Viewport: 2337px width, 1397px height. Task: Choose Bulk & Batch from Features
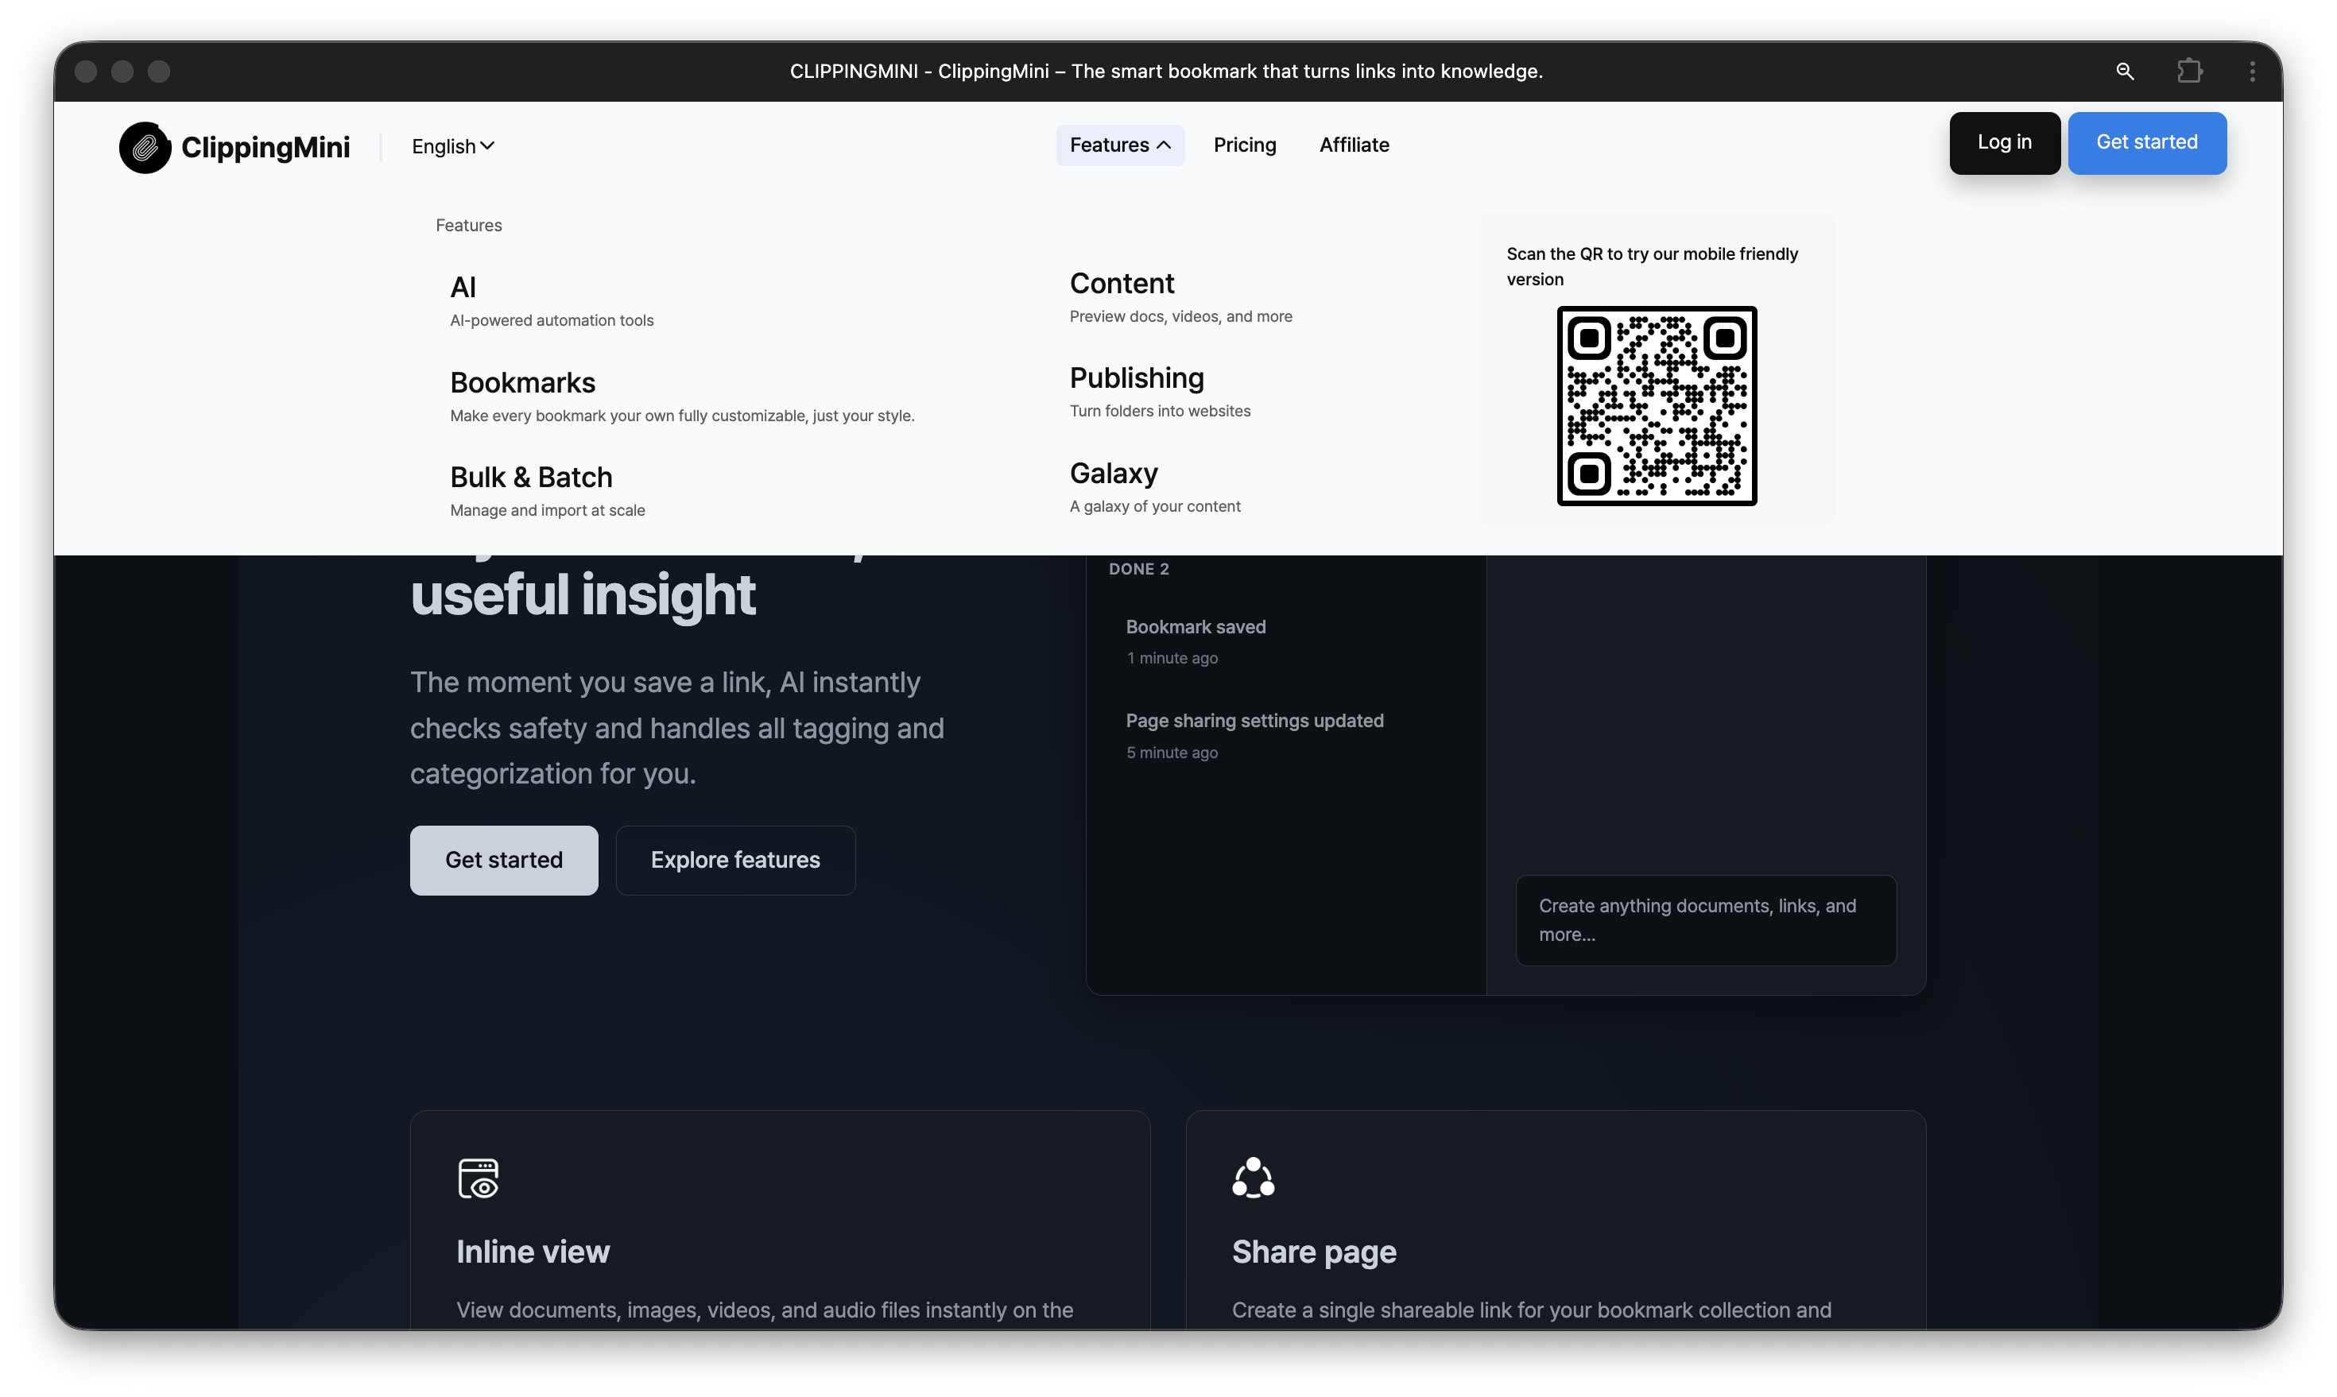click(531, 478)
